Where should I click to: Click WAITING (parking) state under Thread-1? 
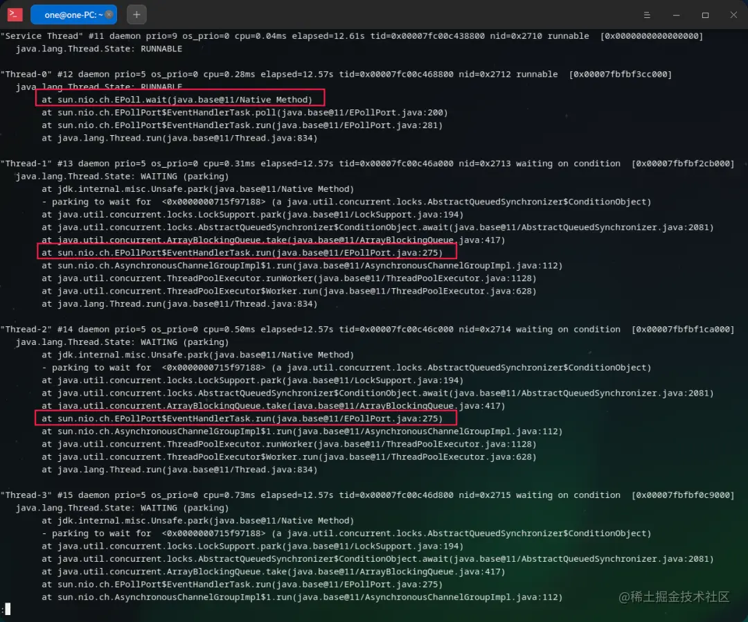[x=122, y=176]
